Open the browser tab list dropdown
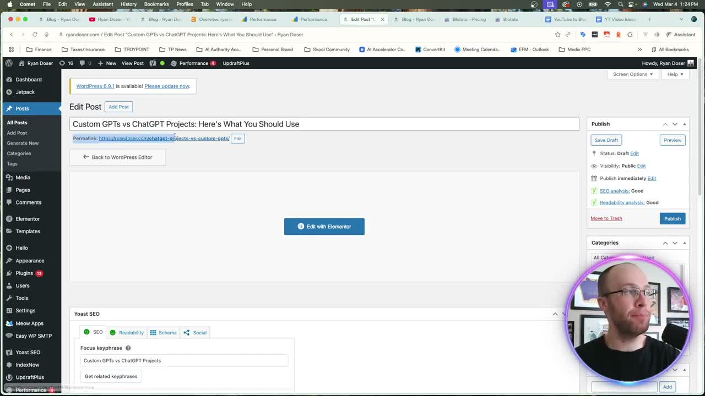 (x=681, y=19)
